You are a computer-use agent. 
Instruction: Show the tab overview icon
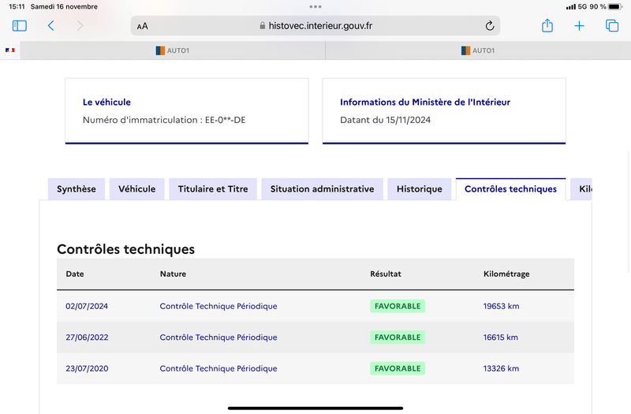612,26
